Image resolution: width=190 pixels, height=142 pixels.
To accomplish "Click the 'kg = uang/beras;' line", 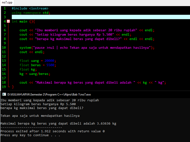I will (x=35, y=74).
